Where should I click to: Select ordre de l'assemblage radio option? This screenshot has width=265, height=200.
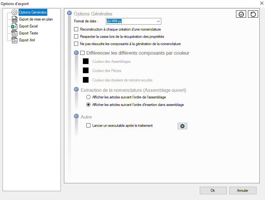click(89, 97)
